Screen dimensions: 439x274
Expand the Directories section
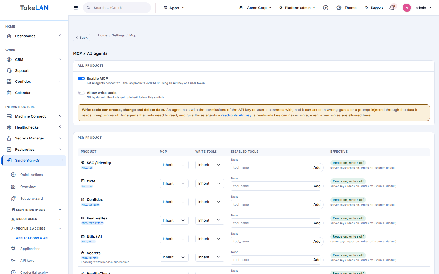36,219
